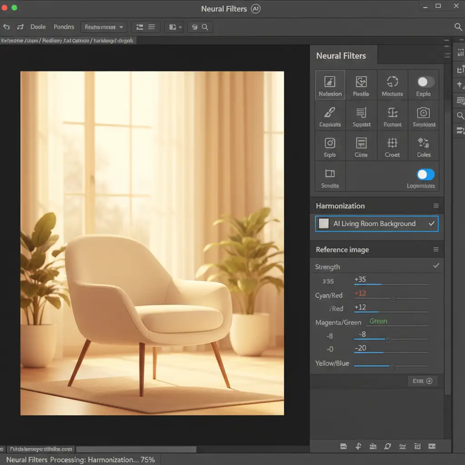This screenshot has height=465, width=465.
Task: Click the Serpidons camera filter icon
Action: pos(424,113)
